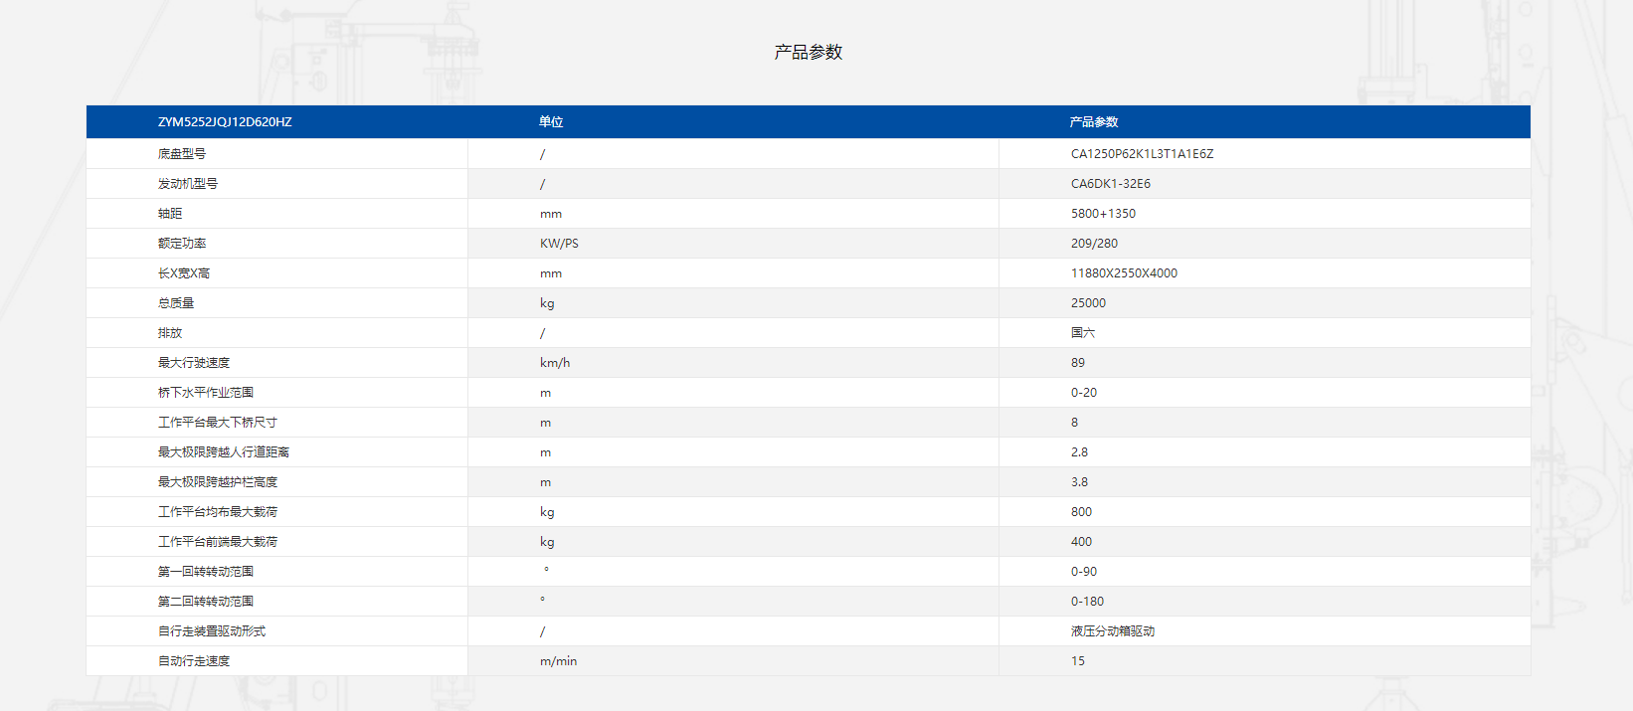The width and height of the screenshot is (1633, 711).
Task: Click kg unit in 总质量 row
Action: point(547,303)
